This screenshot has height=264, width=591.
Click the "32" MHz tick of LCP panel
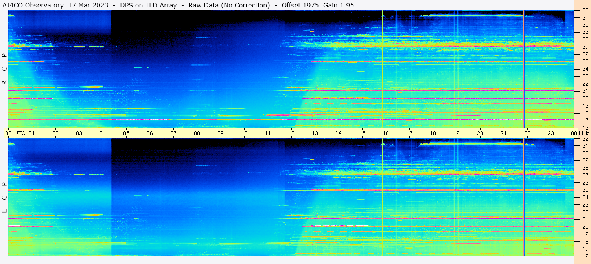[585, 139]
